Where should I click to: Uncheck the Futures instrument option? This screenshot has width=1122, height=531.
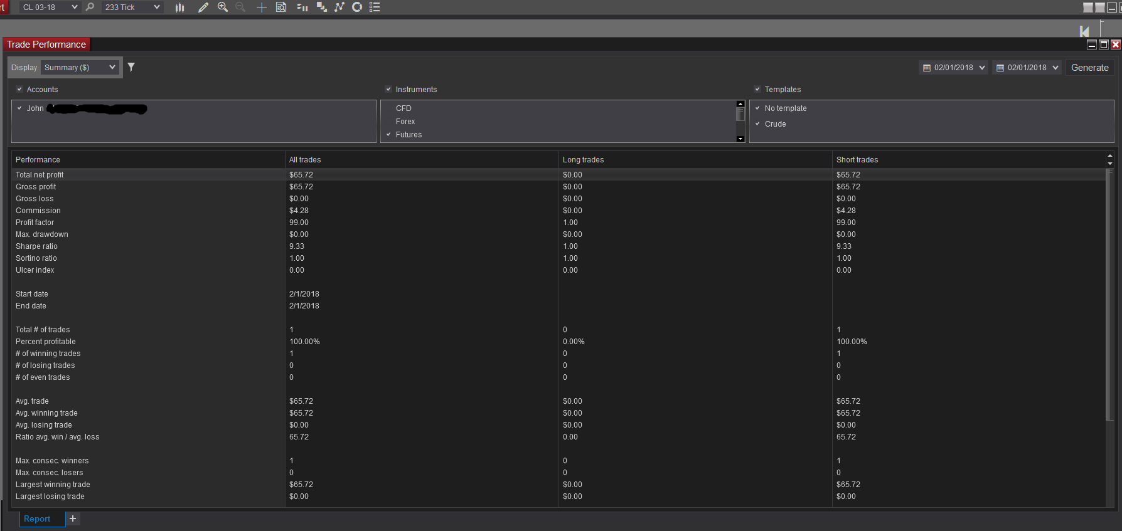tap(388, 134)
